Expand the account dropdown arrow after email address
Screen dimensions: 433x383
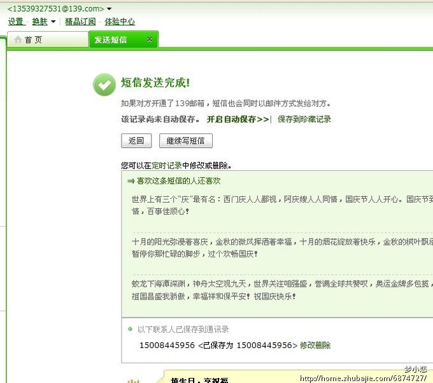point(109,9)
